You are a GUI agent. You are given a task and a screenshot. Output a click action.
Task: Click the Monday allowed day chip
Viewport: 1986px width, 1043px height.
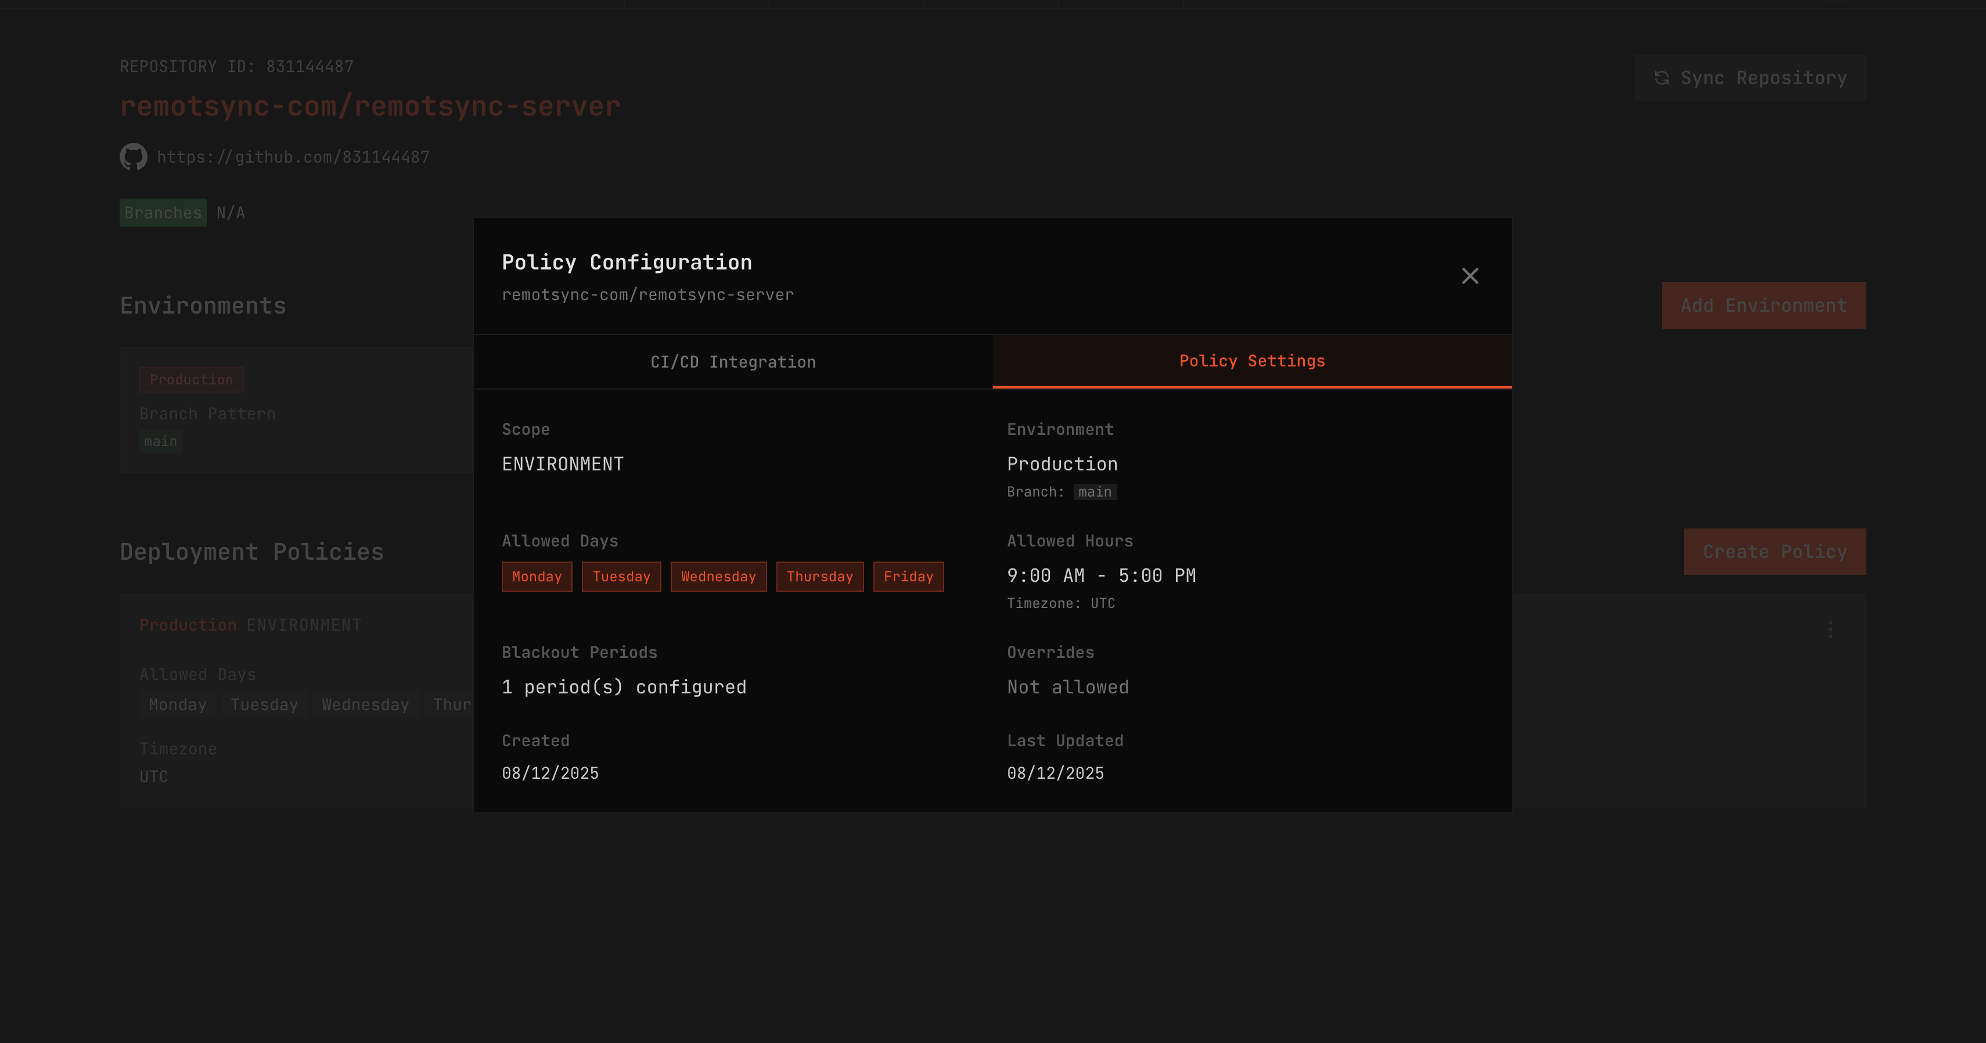[x=537, y=577]
